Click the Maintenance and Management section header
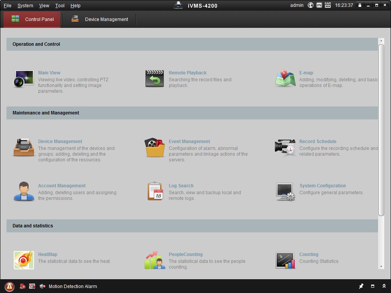 coord(192,113)
